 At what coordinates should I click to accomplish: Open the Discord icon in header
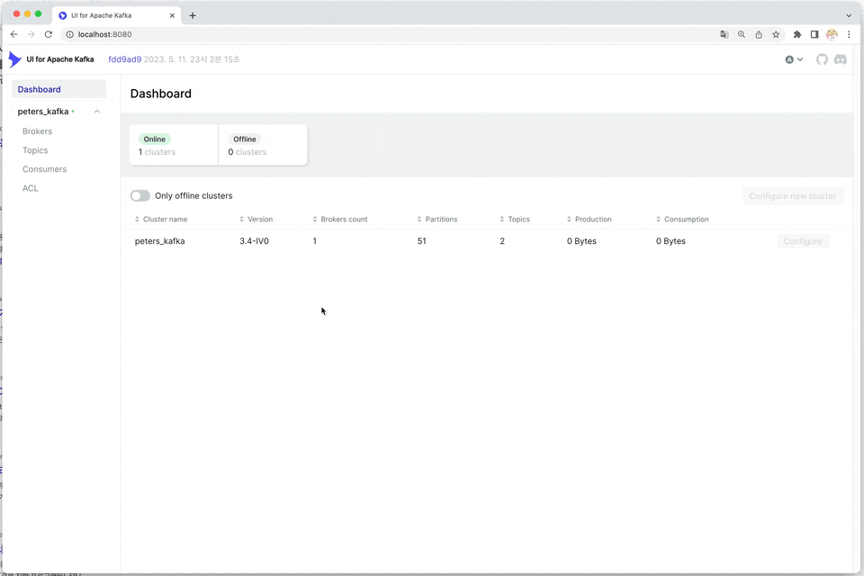coord(841,59)
